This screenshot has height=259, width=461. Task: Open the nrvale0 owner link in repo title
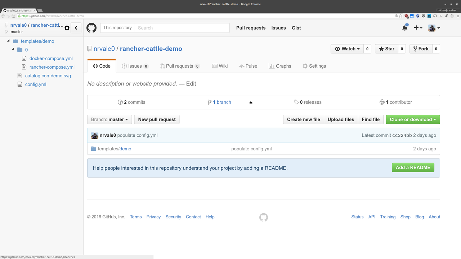click(x=104, y=49)
